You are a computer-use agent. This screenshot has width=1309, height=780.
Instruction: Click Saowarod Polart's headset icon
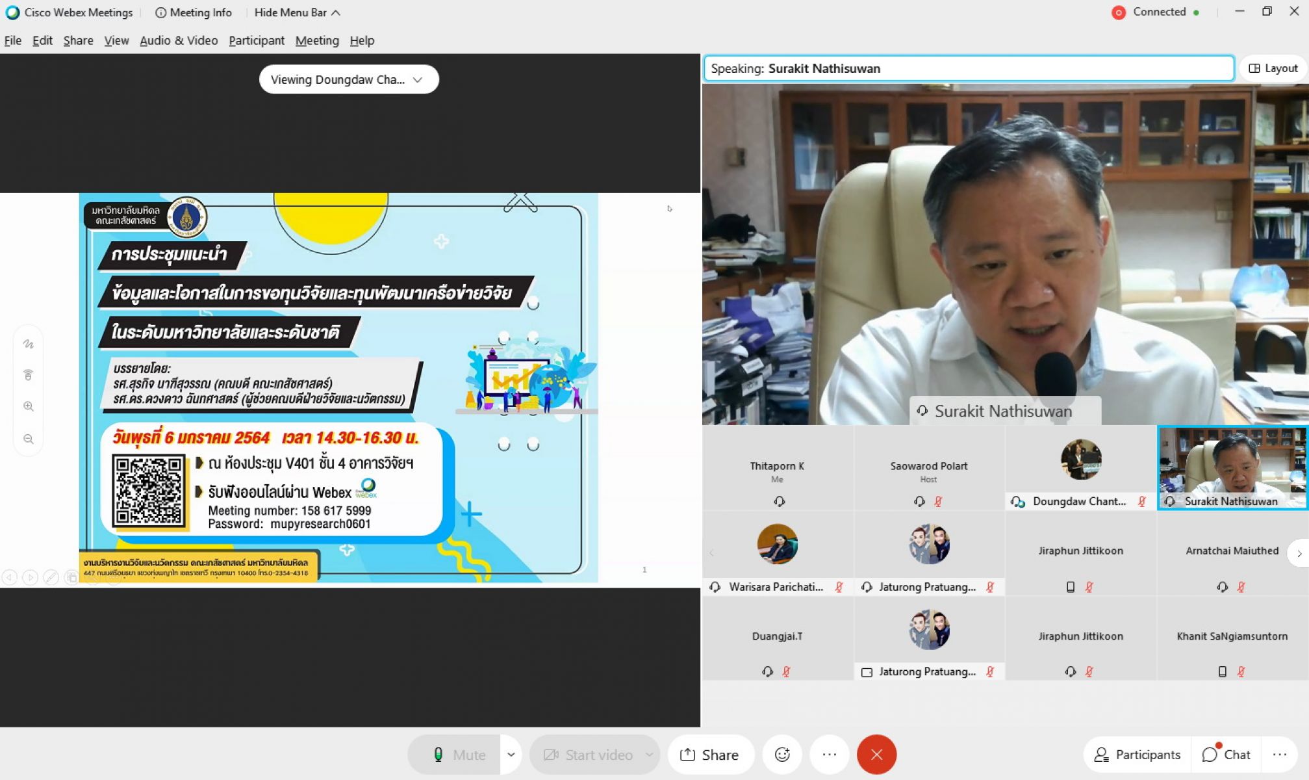coord(919,501)
